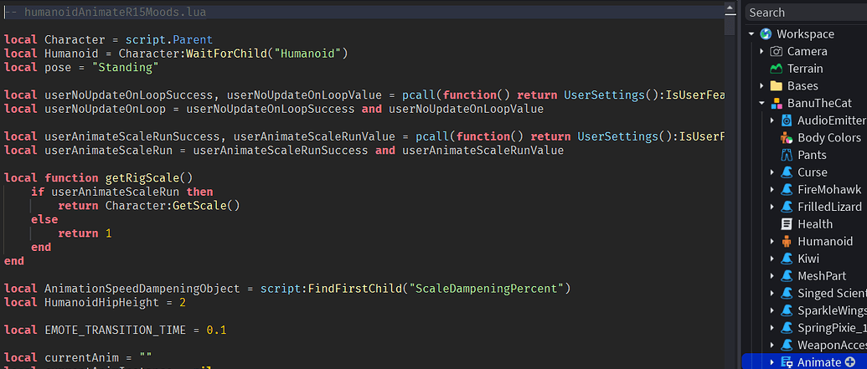Click the 'HumanoidHipHeight' variable

click(x=101, y=303)
